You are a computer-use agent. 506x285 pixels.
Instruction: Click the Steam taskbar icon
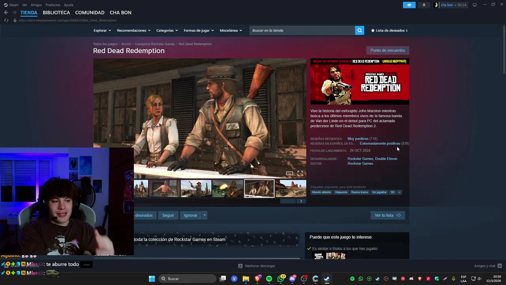[x=327, y=279]
